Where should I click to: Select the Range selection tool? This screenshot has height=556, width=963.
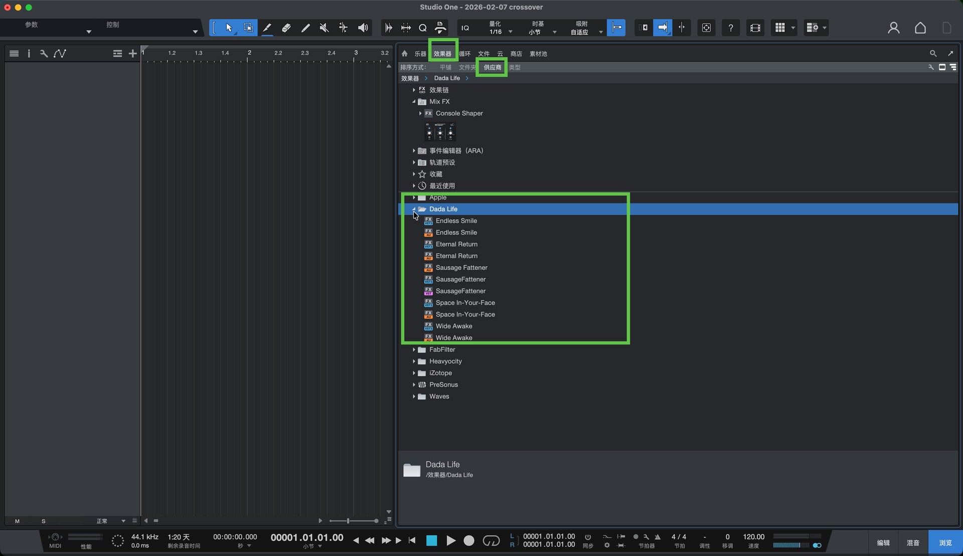(248, 28)
